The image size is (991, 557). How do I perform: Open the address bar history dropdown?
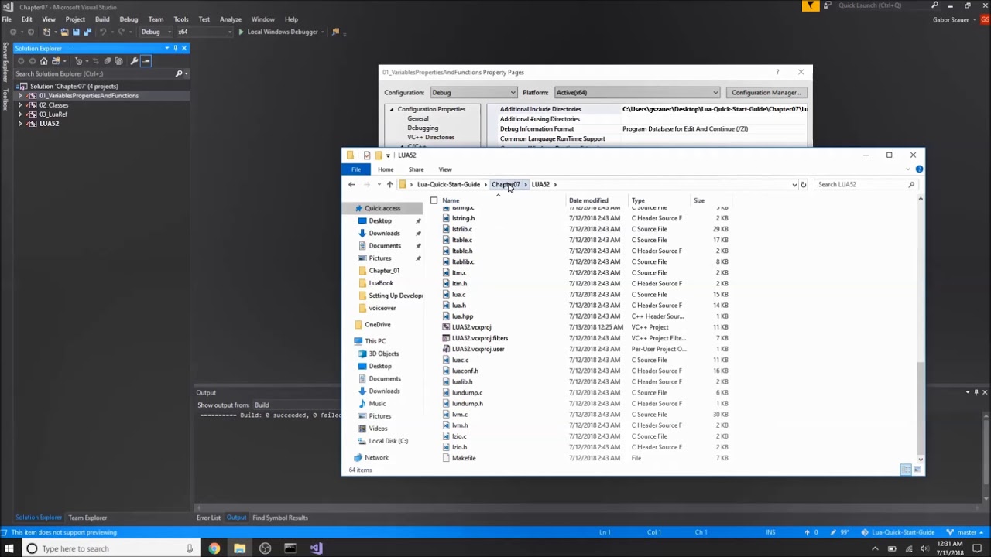pyautogui.click(x=794, y=184)
